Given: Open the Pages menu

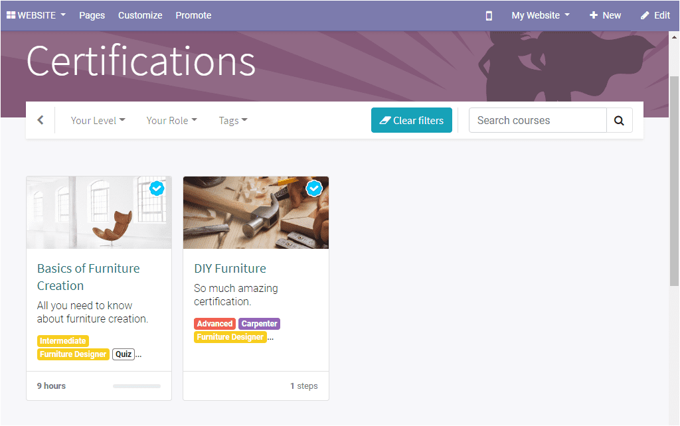Looking at the screenshot, I should click(92, 15).
